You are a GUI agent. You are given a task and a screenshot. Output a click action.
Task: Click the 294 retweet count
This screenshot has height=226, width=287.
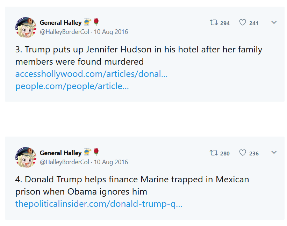tap(225, 23)
